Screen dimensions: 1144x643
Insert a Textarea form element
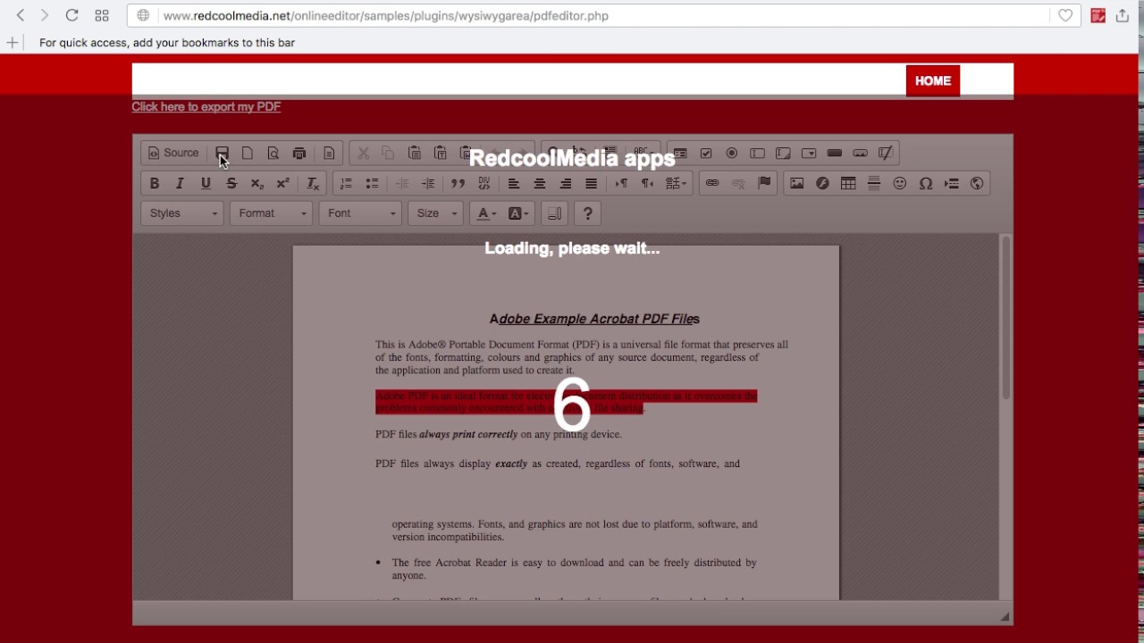coord(783,153)
